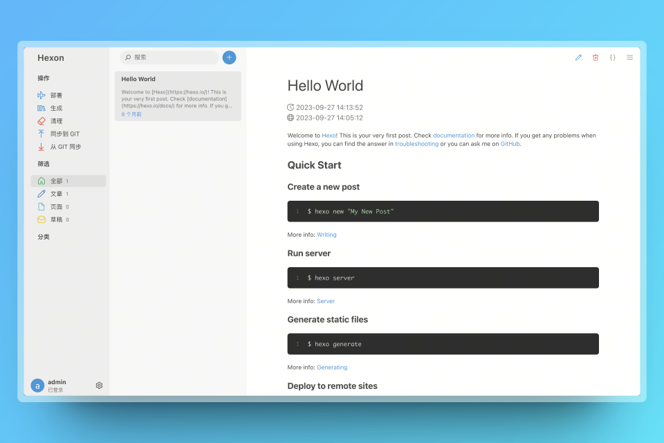Focus the 搜索 search field
The width and height of the screenshot is (664, 443).
169,57
